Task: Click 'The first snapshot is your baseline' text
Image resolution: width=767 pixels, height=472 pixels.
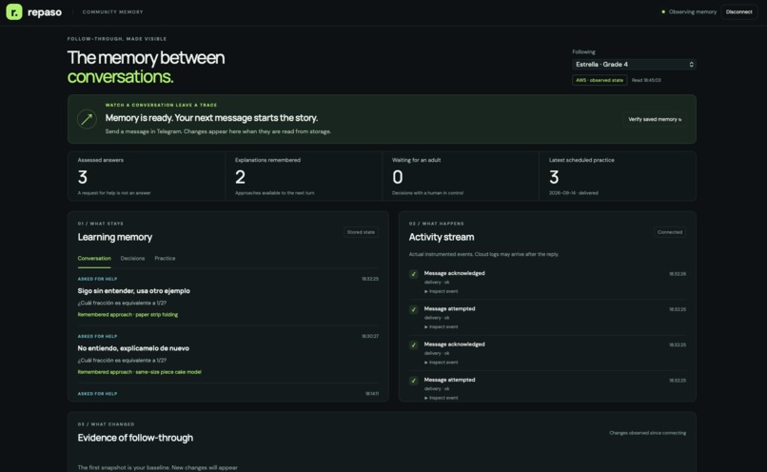Action: point(158,467)
